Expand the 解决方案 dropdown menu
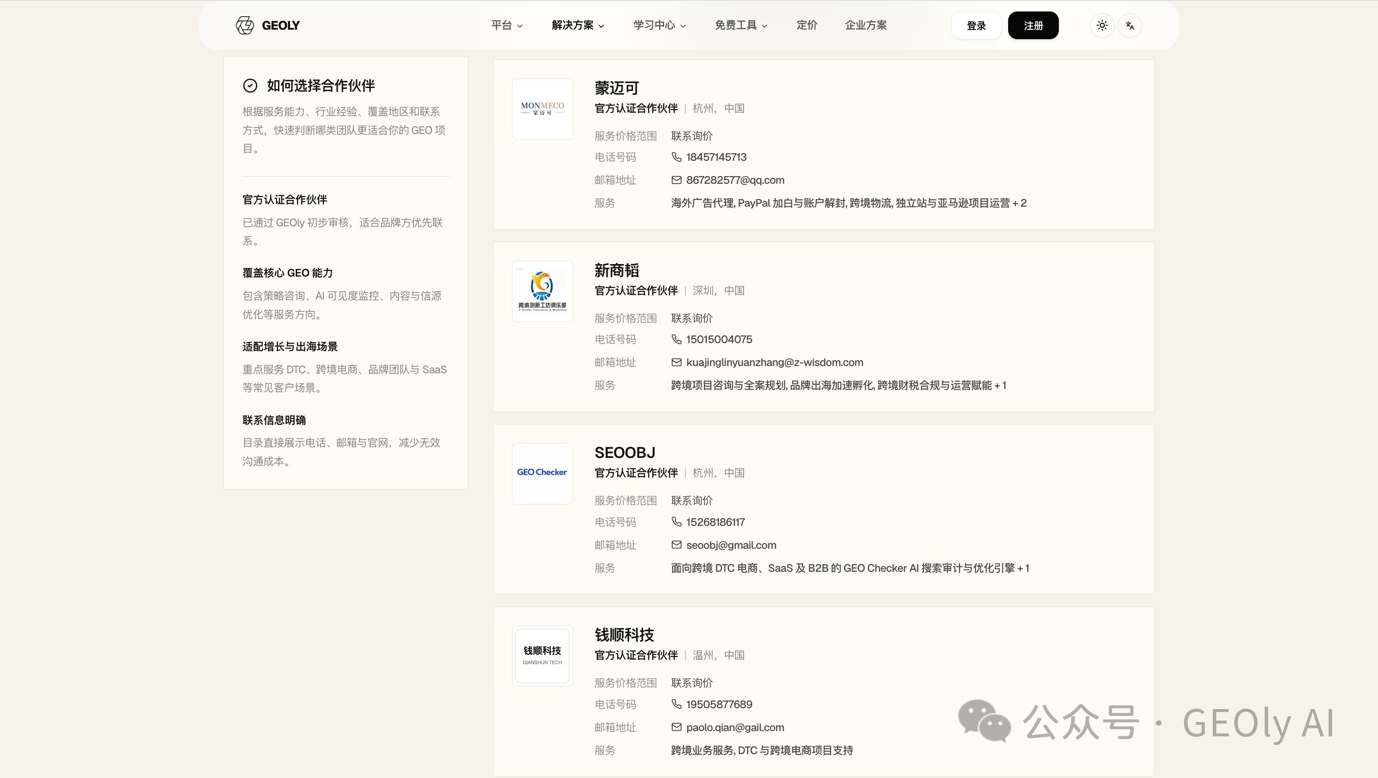The height and width of the screenshot is (778, 1378). (x=578, y=25)
